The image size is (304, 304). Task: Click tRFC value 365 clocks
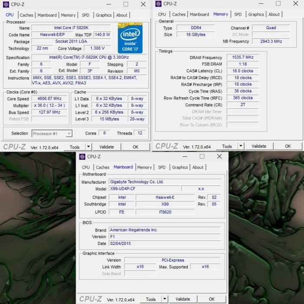click(243, 98)
